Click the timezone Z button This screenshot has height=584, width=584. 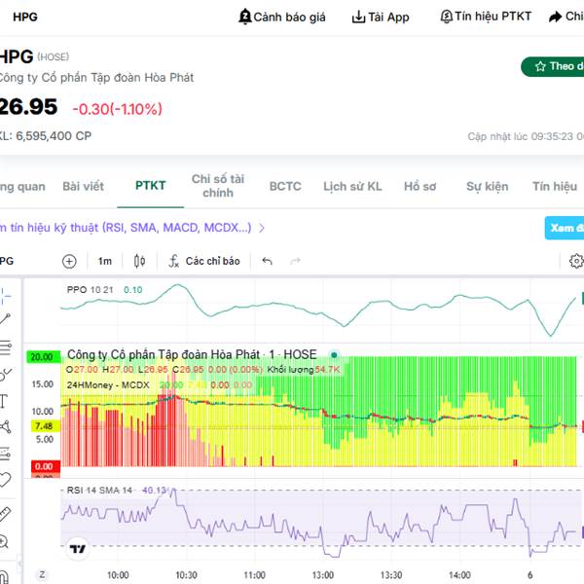click(x=42, y=574)
